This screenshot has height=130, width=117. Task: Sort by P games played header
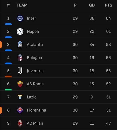point(75,5)
